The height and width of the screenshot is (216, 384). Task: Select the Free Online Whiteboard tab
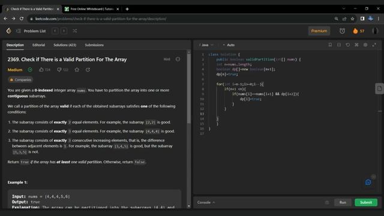click(x=92, y=9)
